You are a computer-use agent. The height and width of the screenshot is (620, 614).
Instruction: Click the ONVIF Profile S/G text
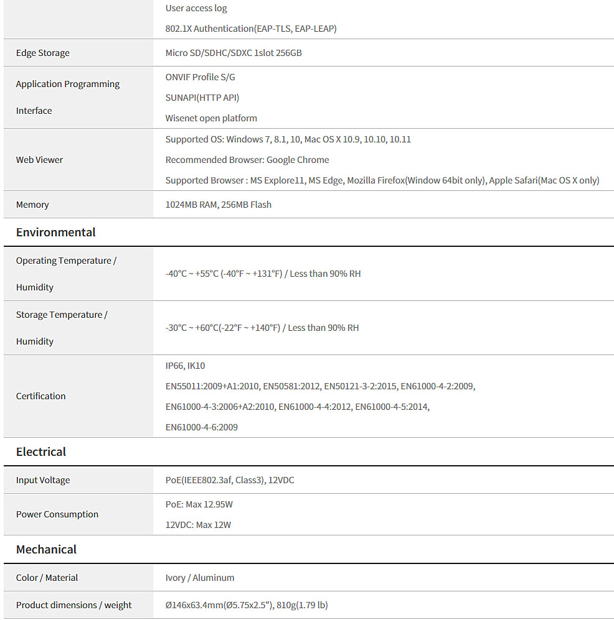(201, 77)
